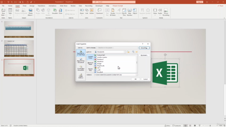
Task: Select slide 2 thumbnail with table
Action: click(x=19, y=48)
